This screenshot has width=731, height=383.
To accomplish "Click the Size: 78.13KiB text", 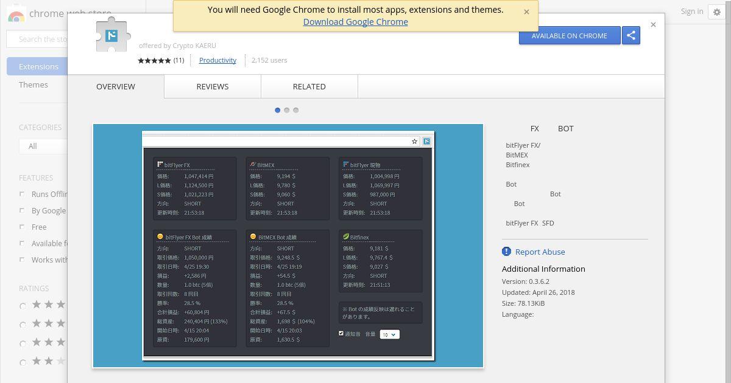I will click(523, 303).
